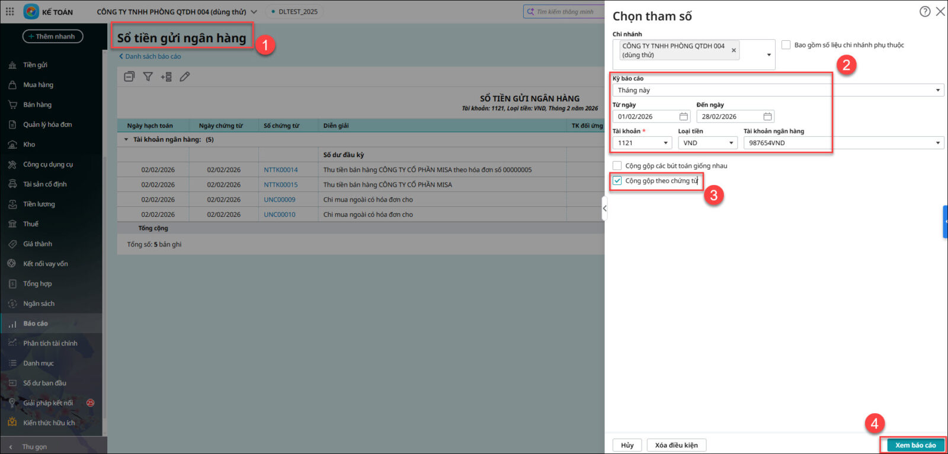Open Tiền gửi in the sidebar

click(35, 65)
